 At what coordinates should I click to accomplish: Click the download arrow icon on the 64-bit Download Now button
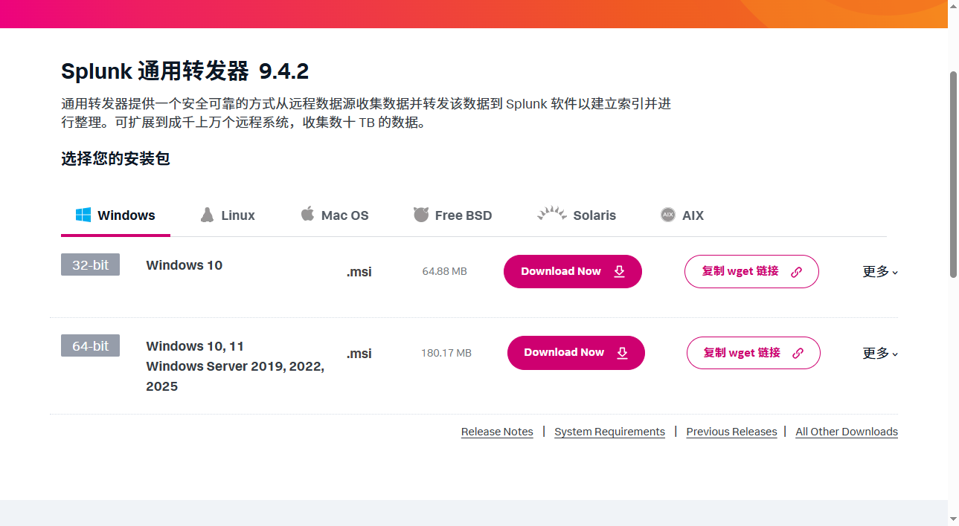tap(622, 353)
